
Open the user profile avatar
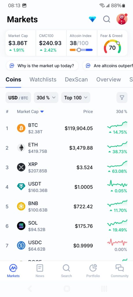tap(122, 19)
